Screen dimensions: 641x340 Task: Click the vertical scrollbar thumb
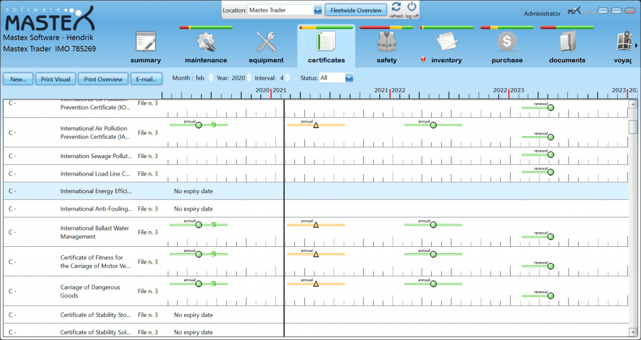point(633,127)
